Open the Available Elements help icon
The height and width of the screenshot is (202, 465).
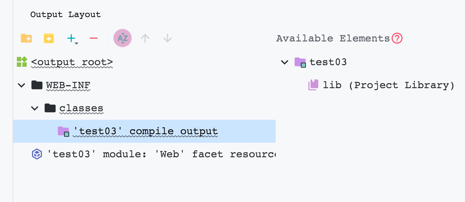(x=397, y=38)
